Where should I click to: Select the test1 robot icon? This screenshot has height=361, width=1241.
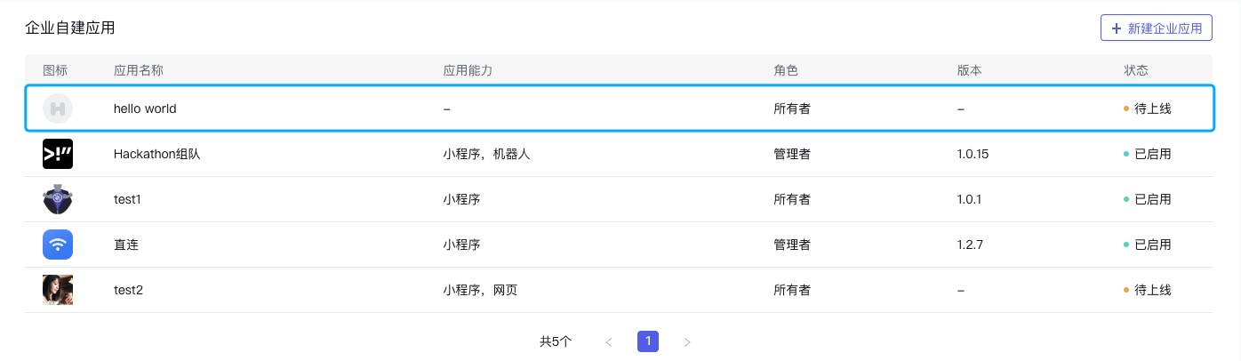click(58, 199)
